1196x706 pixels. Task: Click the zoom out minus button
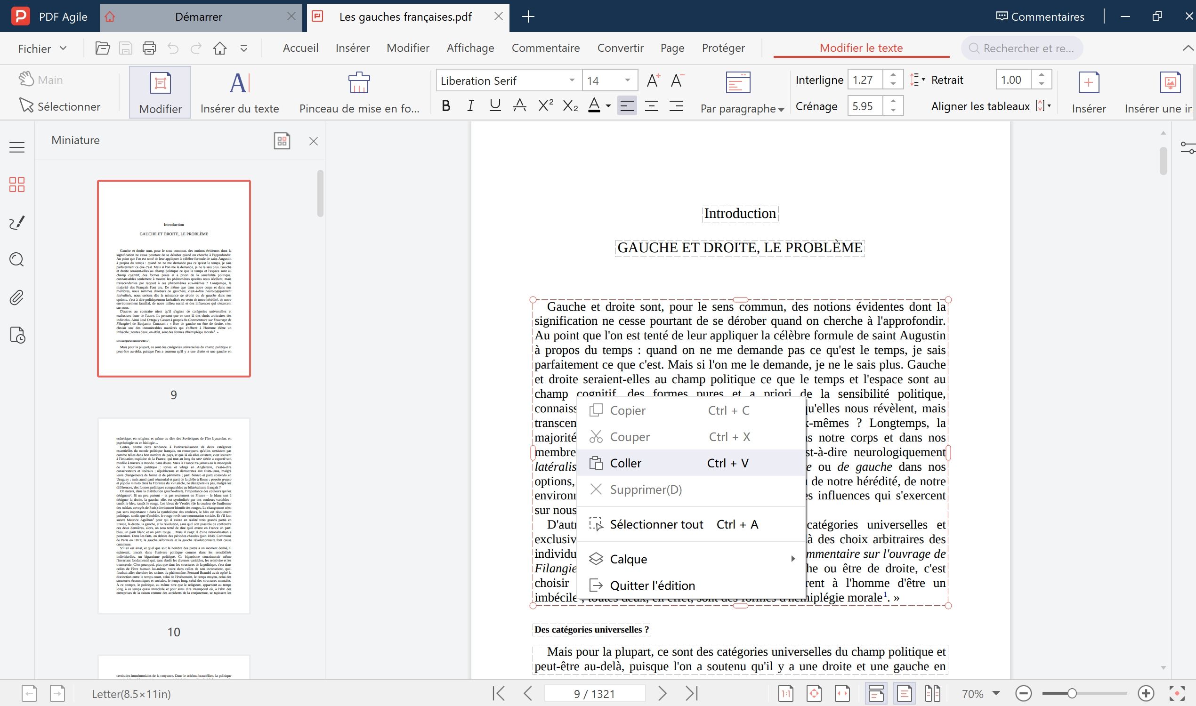tap(1023, 693)
